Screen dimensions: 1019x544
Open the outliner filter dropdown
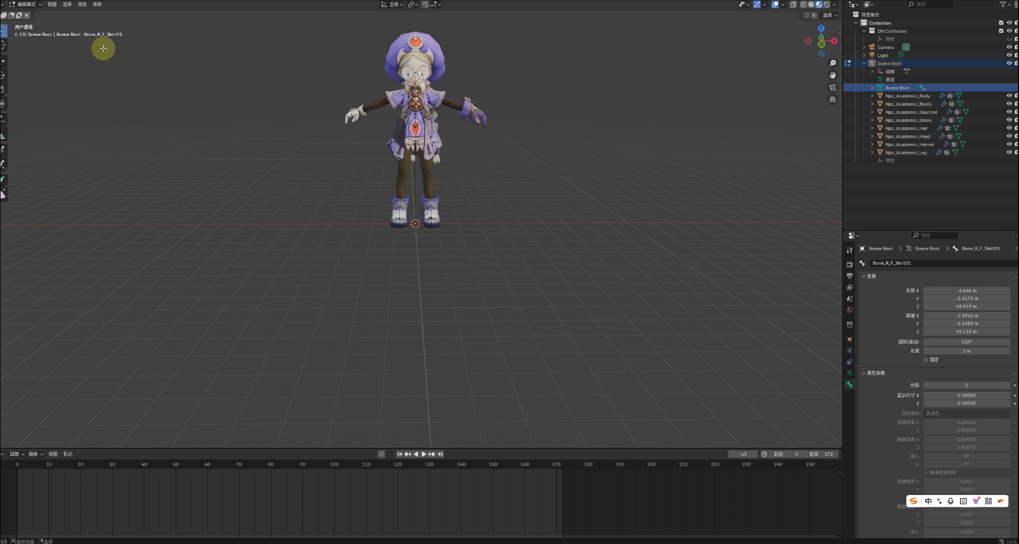(x=1005, y=4)
